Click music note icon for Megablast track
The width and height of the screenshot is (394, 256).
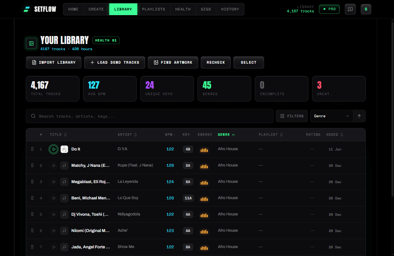coord(64,182)
